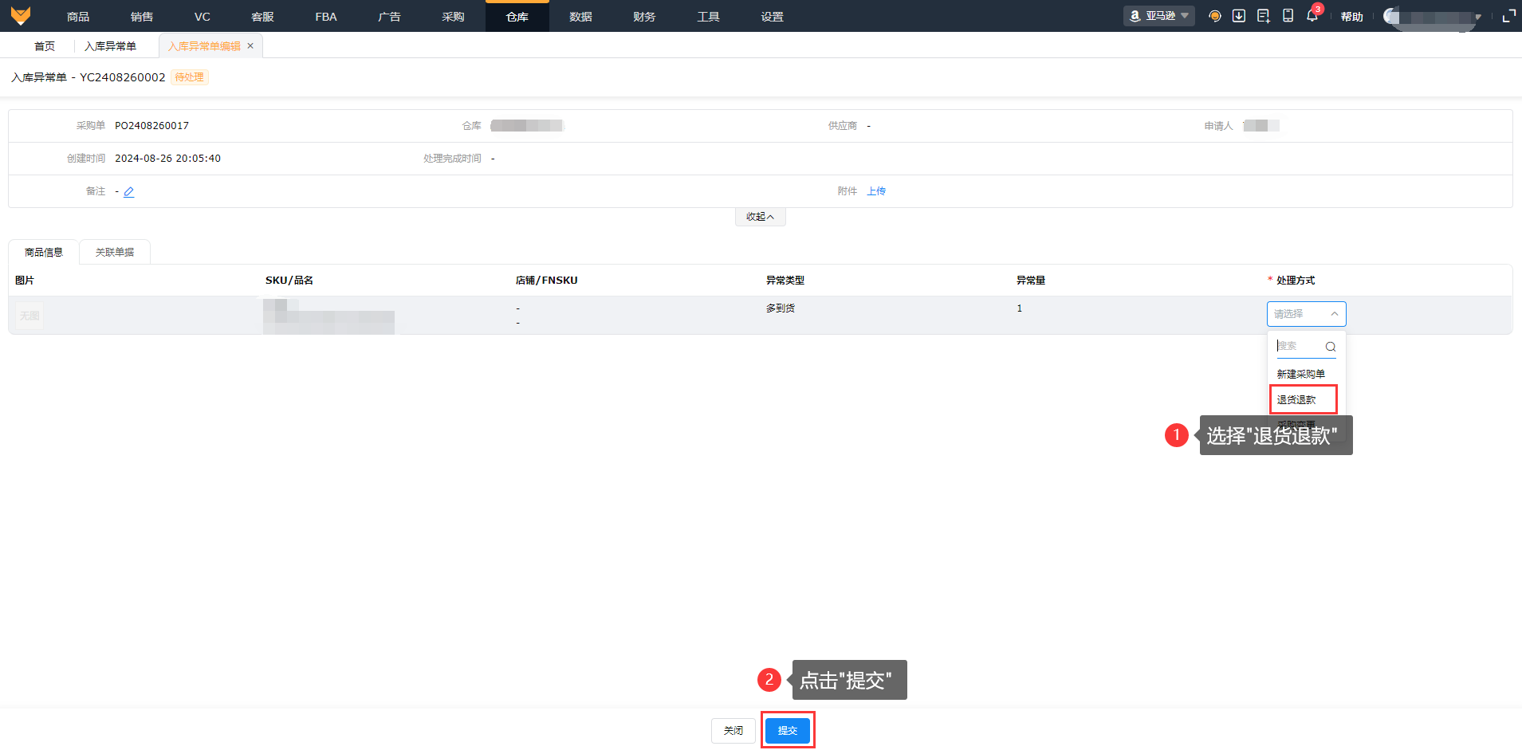Image resolution: width=1522 pixels, height=750 pixels.
Task: Collapse the header details with 收起
Action: click(x=760, y=217)
